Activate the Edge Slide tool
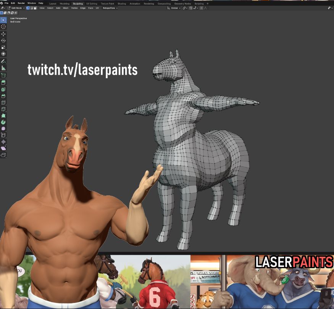334x309 pixels. tap(3, 135)
